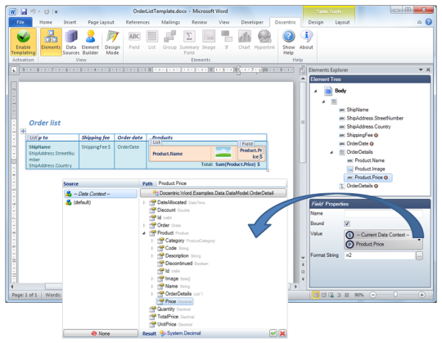Screen dimensions: 442x343
Task: Open the Value data context dropdown
Action: click(x=419, y=240)
